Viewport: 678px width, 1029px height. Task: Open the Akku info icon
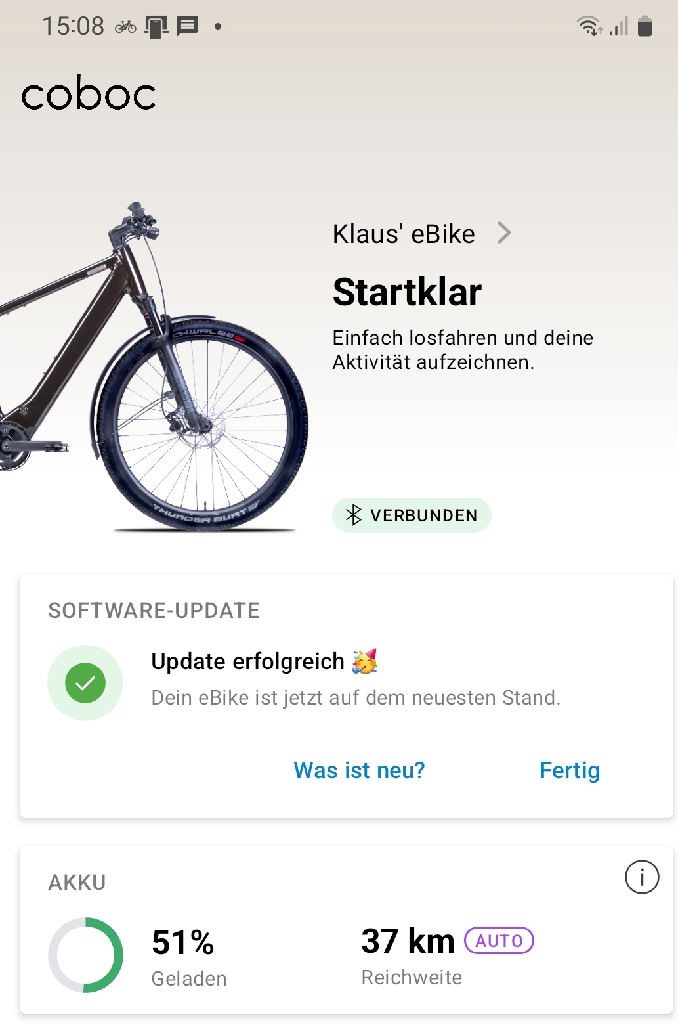641,877
